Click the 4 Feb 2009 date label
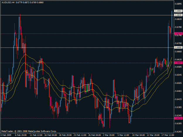This screenshot has width=183, height=137. (6, 135)
